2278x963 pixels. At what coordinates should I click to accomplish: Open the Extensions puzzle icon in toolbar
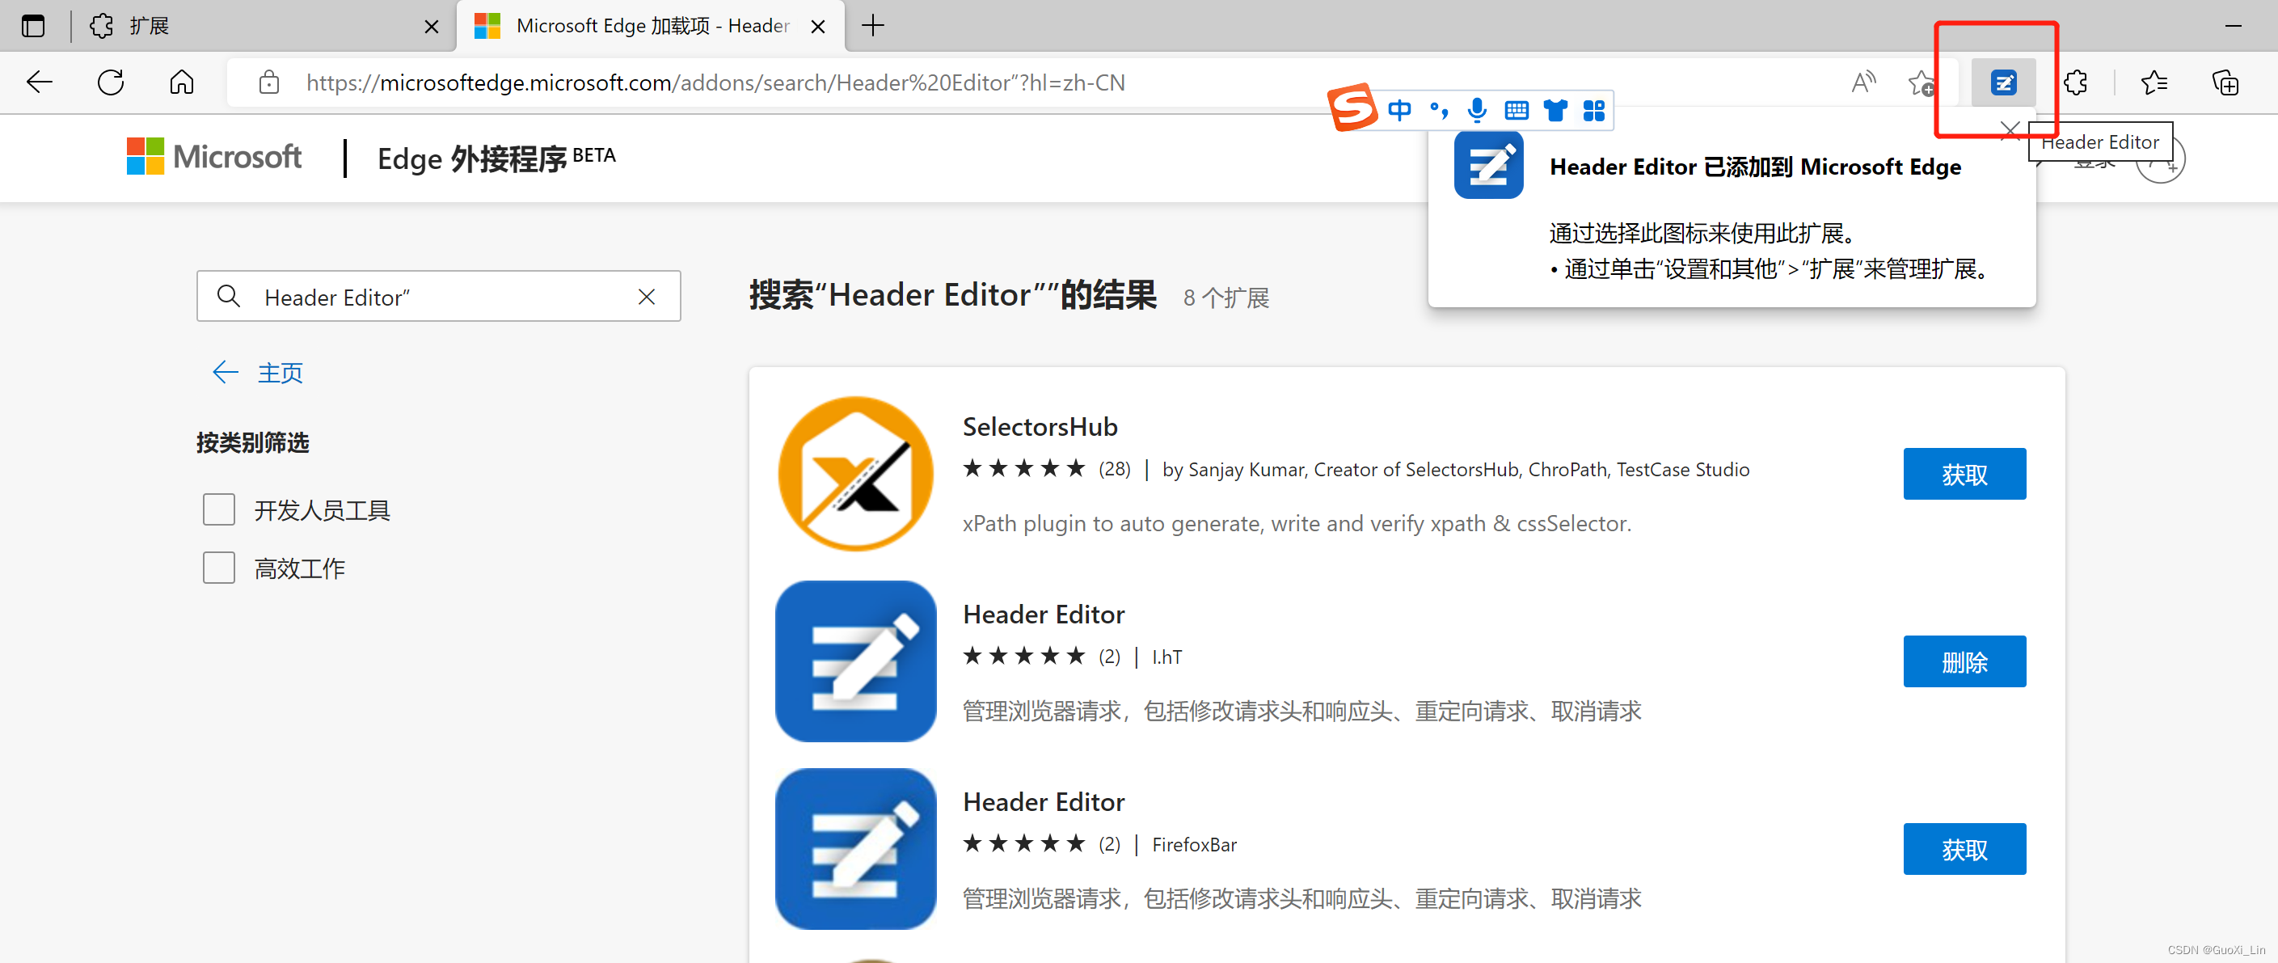(x=2075, y=82)
